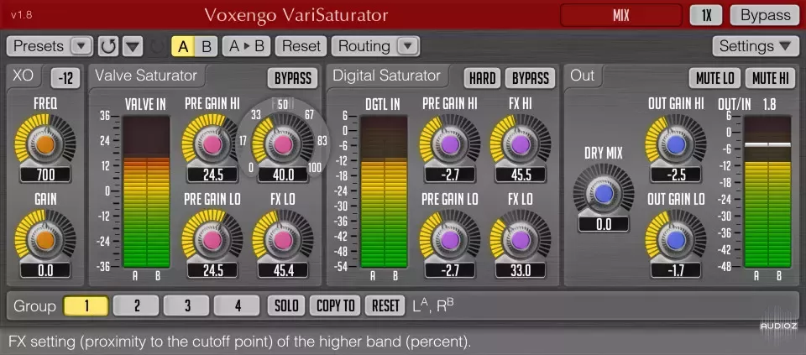806x355 pixels.
Task: Mute the low band output
Action: point(714,78)
